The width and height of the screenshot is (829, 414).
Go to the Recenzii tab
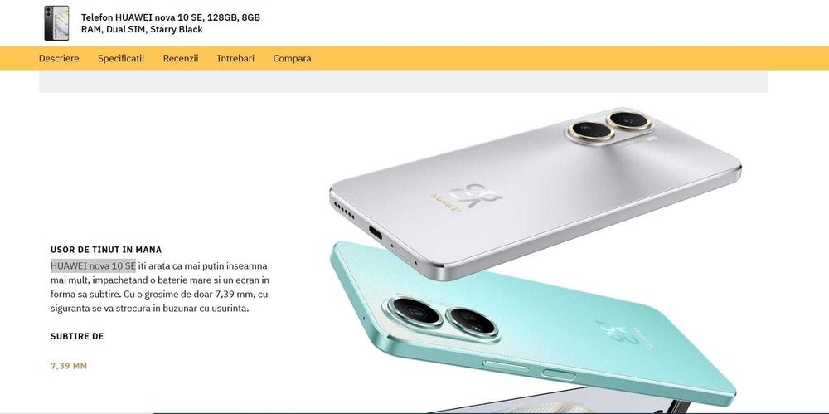(x=180, y=58)
